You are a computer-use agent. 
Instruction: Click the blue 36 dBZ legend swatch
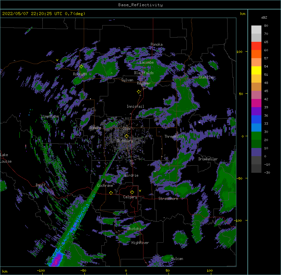pos(256,119)
